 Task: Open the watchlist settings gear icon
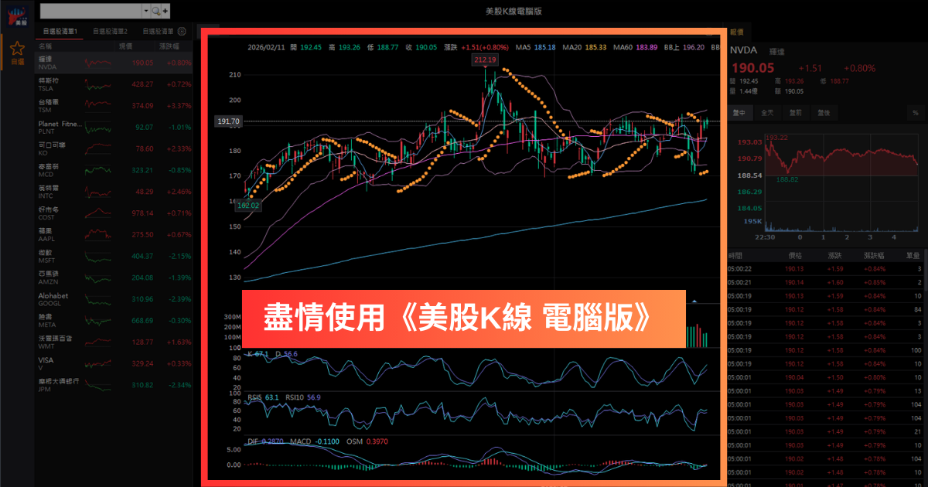pos(181,31)
